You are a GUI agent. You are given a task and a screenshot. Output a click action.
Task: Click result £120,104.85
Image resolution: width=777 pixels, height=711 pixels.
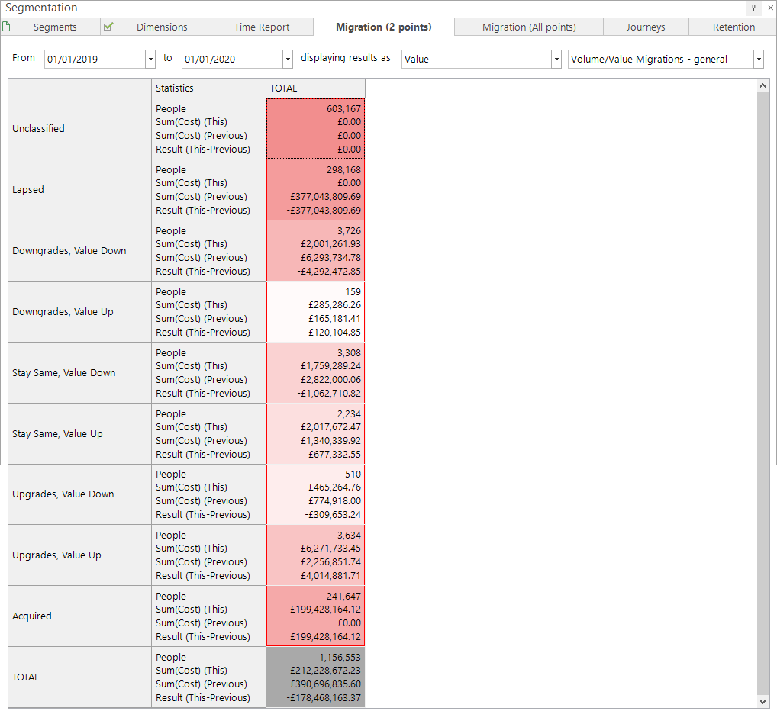(x=334, y=332)
